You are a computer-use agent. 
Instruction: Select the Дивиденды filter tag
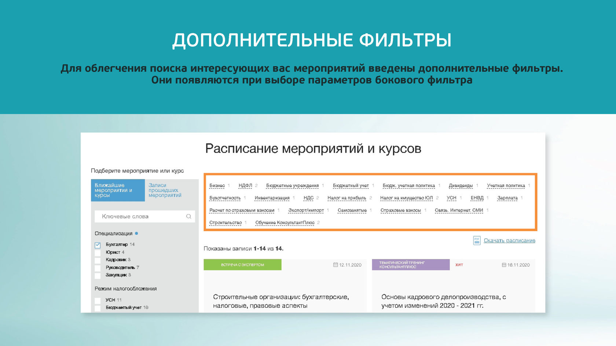pos(461,186)
